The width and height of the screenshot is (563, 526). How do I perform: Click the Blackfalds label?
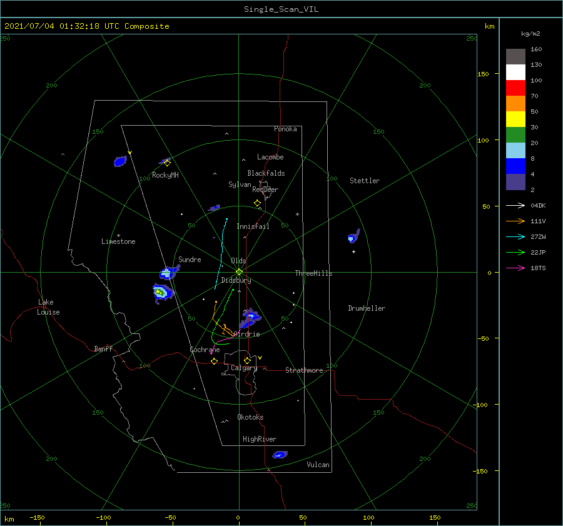click(x=266, y=173)
